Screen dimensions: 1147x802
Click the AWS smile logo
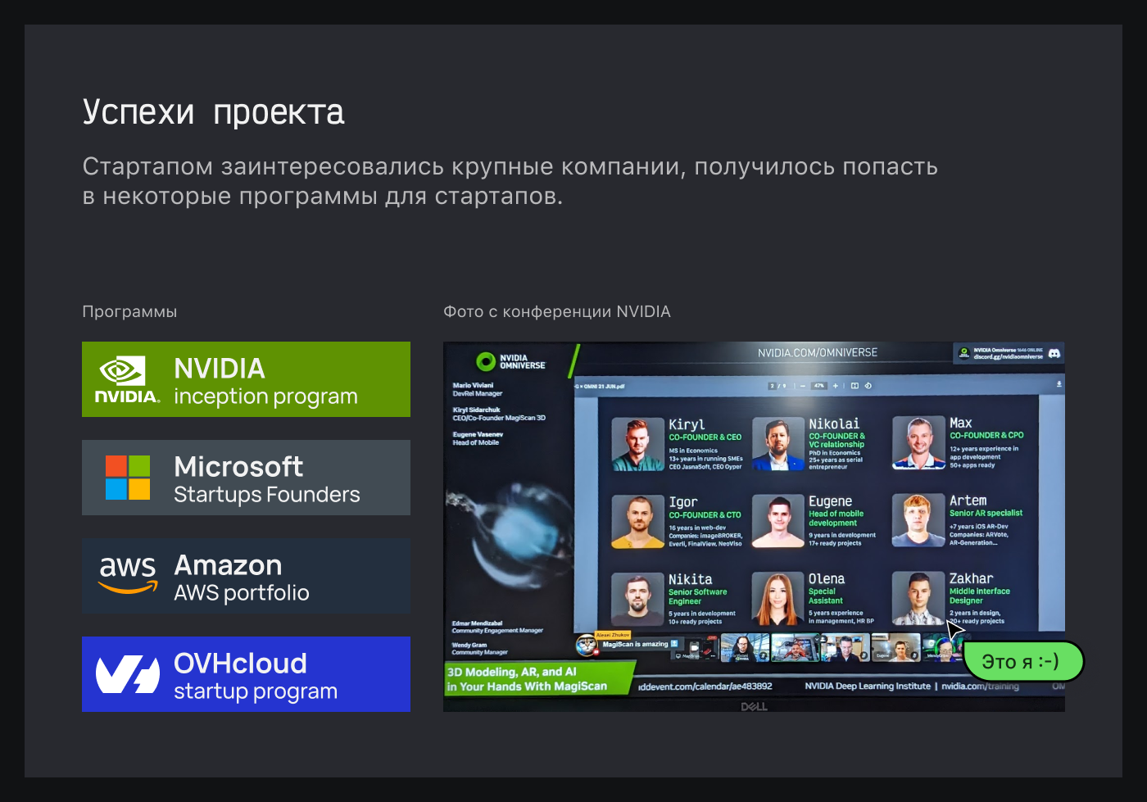pyautogui.click(x=128, y=575)
